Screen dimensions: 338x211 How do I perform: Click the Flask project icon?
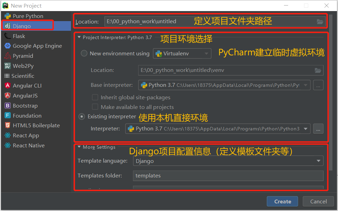click(8, 36)
